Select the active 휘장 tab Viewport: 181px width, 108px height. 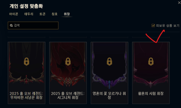67,14
